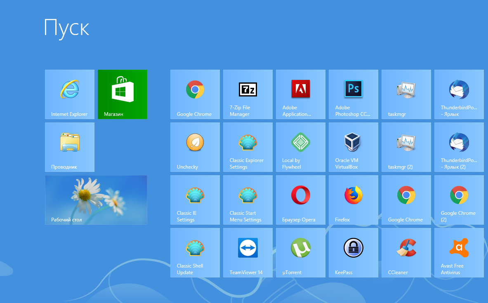Open the Classic IE Settings tile

point(195,200)
